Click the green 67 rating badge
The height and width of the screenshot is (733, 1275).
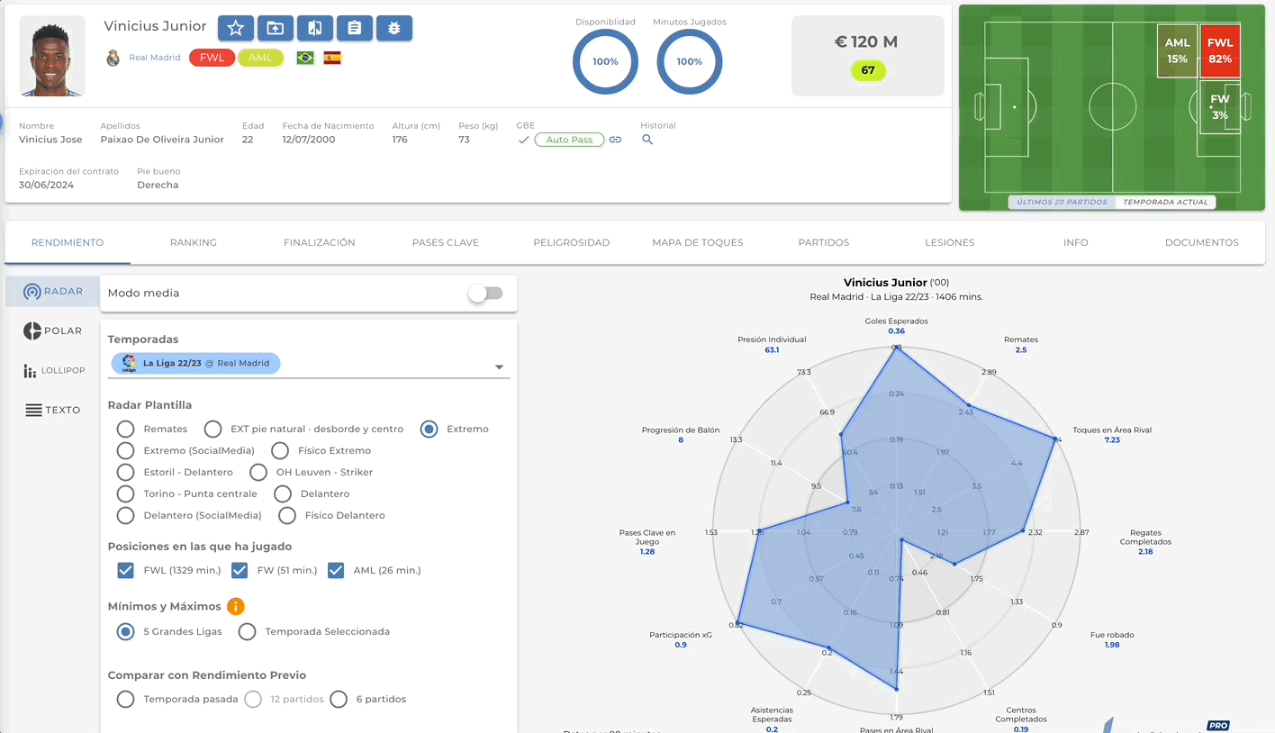coord(868,70)
